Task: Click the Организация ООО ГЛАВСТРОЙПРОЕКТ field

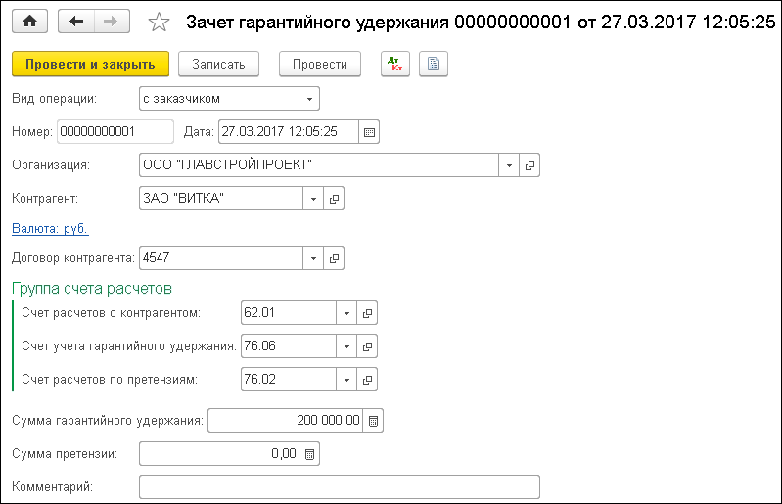Action: 319,165
